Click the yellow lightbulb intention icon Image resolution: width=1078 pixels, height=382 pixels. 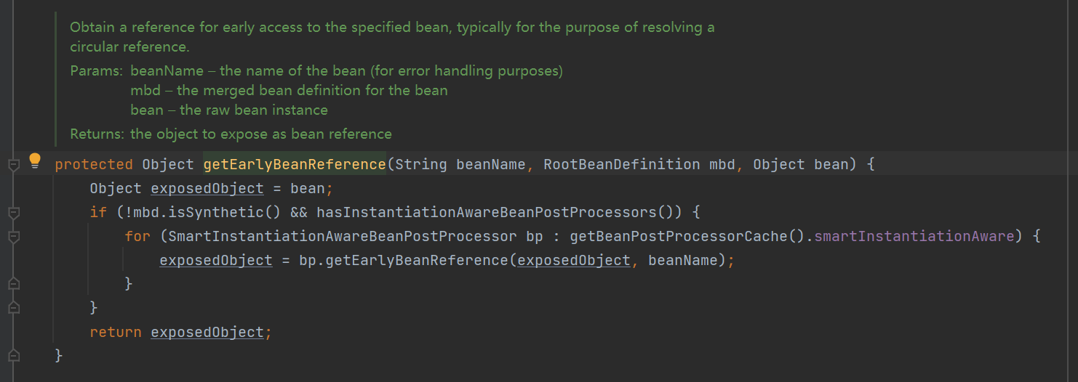click(x=34, y=161)
